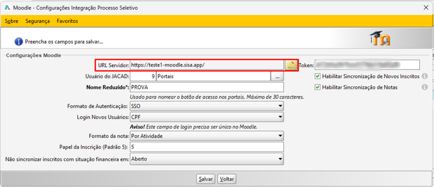Toggle Habilitar Sincronização de Novos Inscritos checkbox
This screenshot has height=187, width=434.
coord(318,76)
